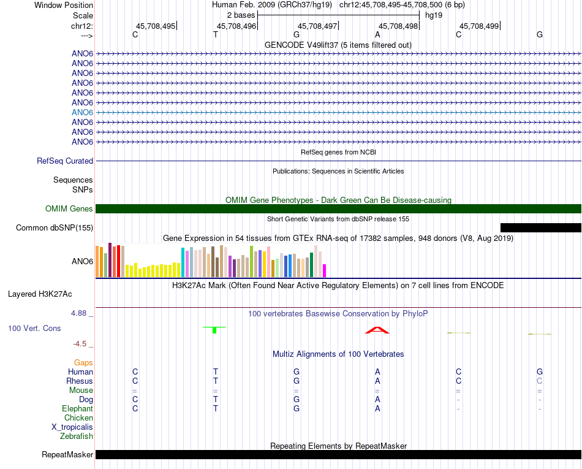Open '100 vertebrates Basewise Conservation by PhyloP' title

[x=338, y=314]
